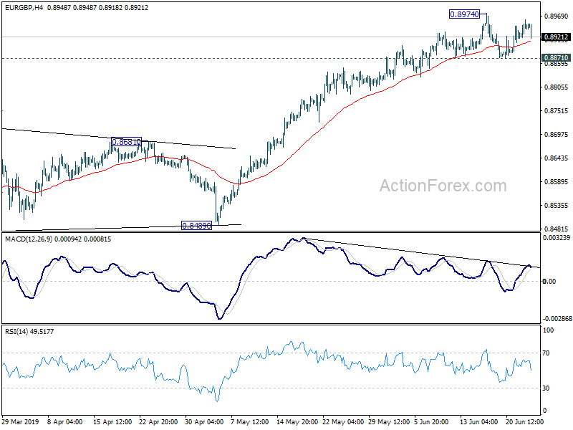Image resolution: width=573 pixels, height=430 pixels.
Task: Click the MACD scale value -0.002868
Action: 557,318
